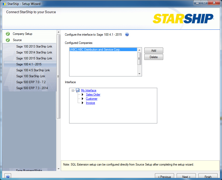Click the Configured Companies scrollbar thumb
This screenshot has width=222, height=180.
point(139,59)
